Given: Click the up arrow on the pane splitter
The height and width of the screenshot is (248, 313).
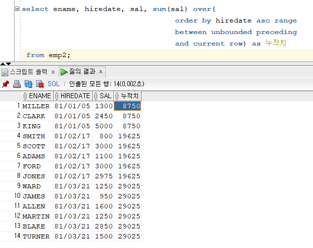Looking at the screenshot, I should tap(3, 64).
